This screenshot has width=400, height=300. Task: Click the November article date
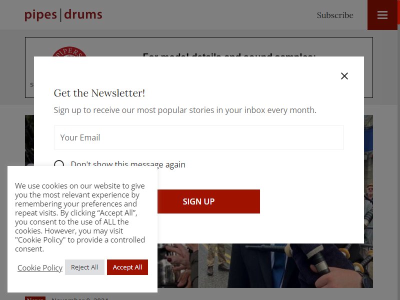[x=80, y=298]
